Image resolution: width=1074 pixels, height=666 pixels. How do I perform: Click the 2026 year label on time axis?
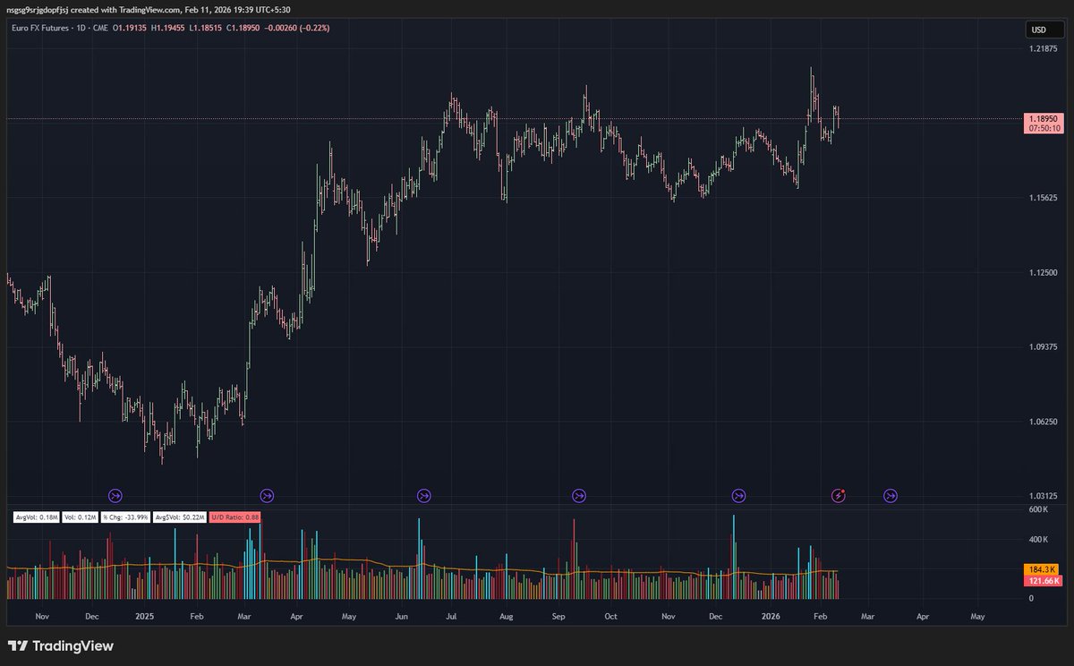click(770, 617)
